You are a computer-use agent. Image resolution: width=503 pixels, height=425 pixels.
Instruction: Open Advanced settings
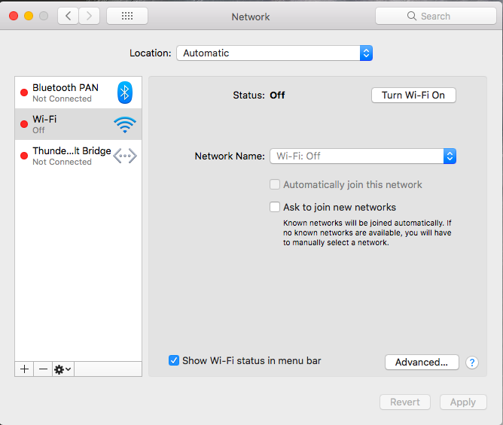(x=422, y=362)
